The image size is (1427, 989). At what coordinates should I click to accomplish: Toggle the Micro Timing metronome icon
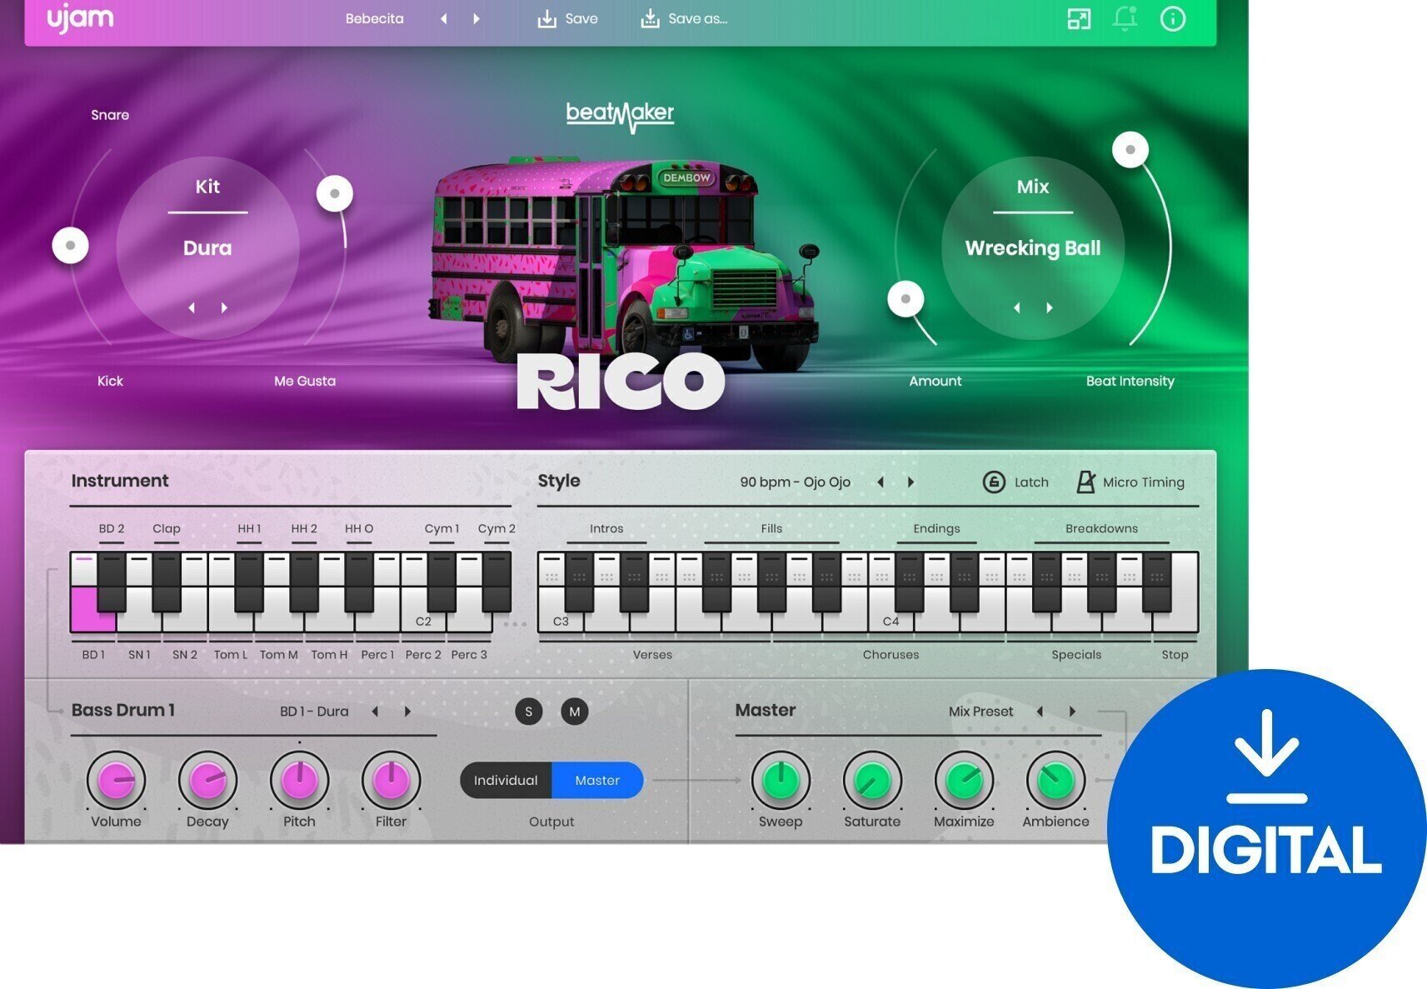[1085, 482]
